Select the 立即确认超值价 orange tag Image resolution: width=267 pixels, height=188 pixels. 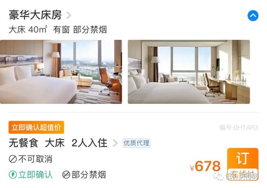tap(36, 127)
